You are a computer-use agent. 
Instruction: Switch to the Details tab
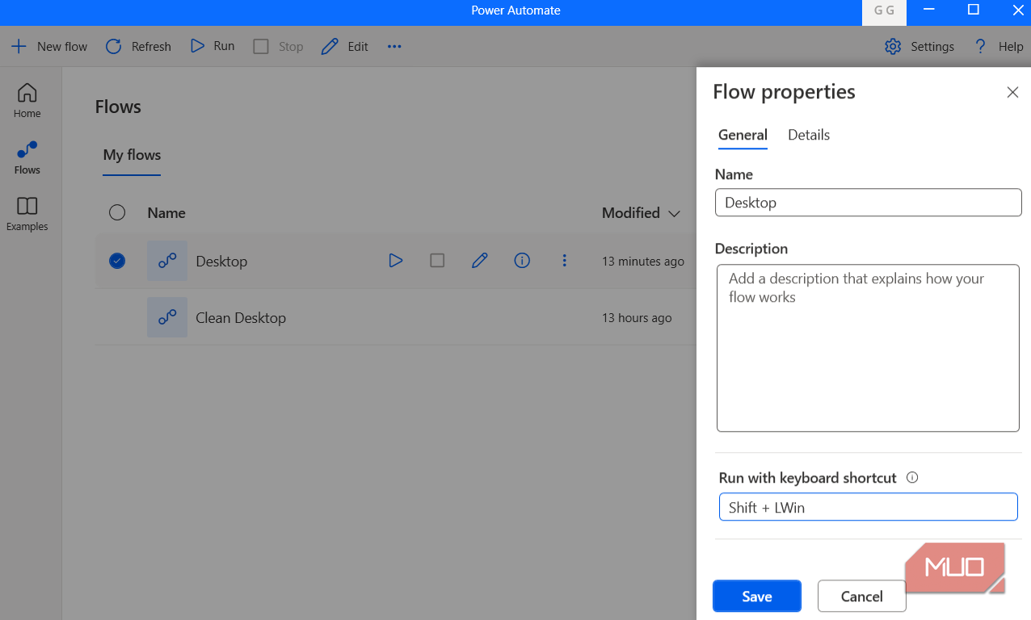coord(809,135)
